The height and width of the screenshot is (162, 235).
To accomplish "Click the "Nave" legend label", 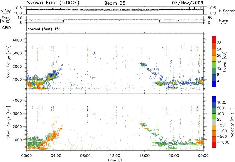I will [224, 20].
